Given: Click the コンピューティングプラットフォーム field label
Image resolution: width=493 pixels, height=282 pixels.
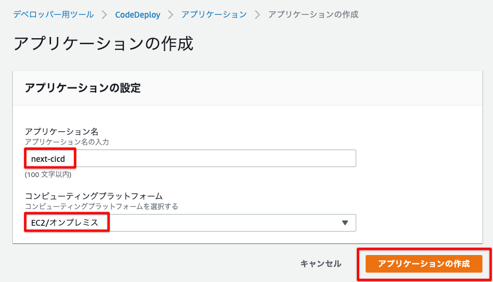Looking at the screenshot, I should [93, 196].
